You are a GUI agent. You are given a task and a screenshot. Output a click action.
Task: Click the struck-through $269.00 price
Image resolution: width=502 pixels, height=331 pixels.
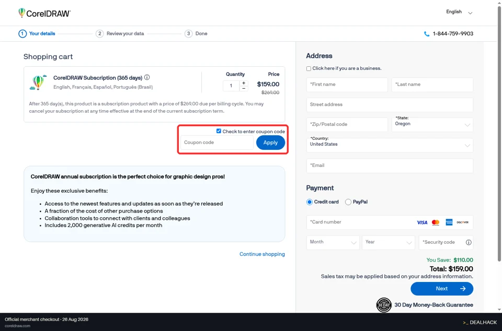(x=270, y=92)
